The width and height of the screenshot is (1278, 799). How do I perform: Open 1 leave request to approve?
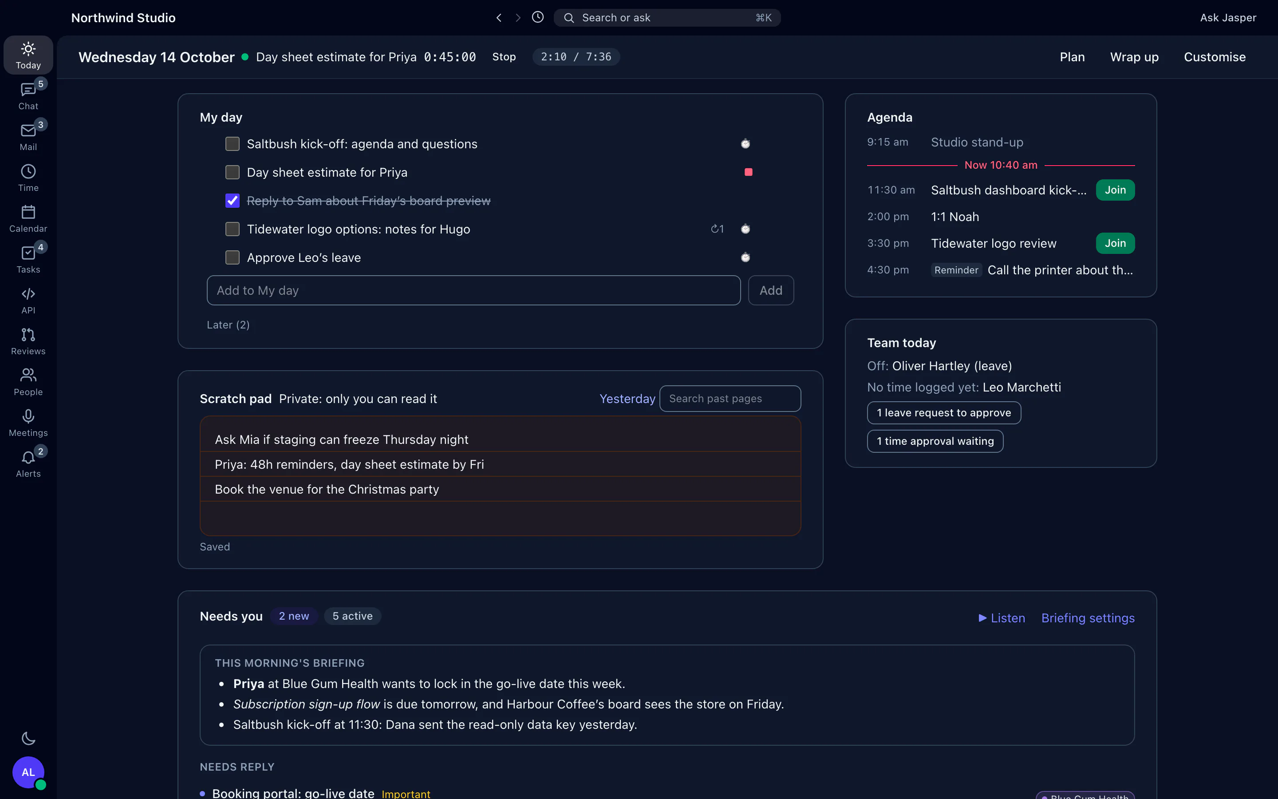click(944, 413)
